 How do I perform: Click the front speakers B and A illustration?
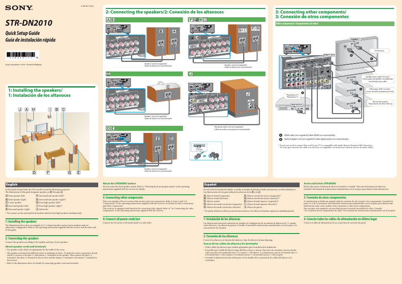tap(163, 42)
